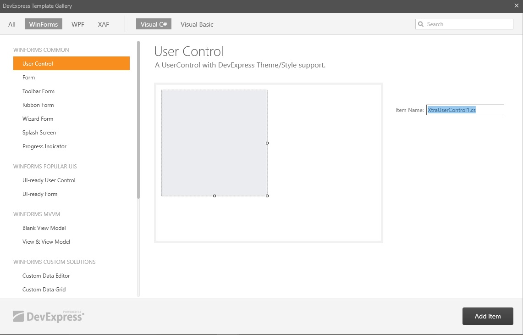Select the UI-ready Form template

coord(72,194)
